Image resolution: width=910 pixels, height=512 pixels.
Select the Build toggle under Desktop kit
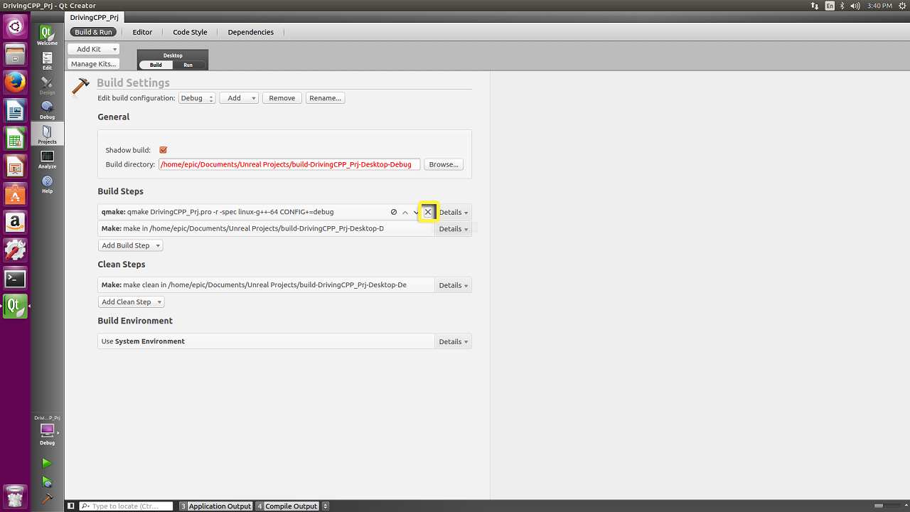point(156,65)
